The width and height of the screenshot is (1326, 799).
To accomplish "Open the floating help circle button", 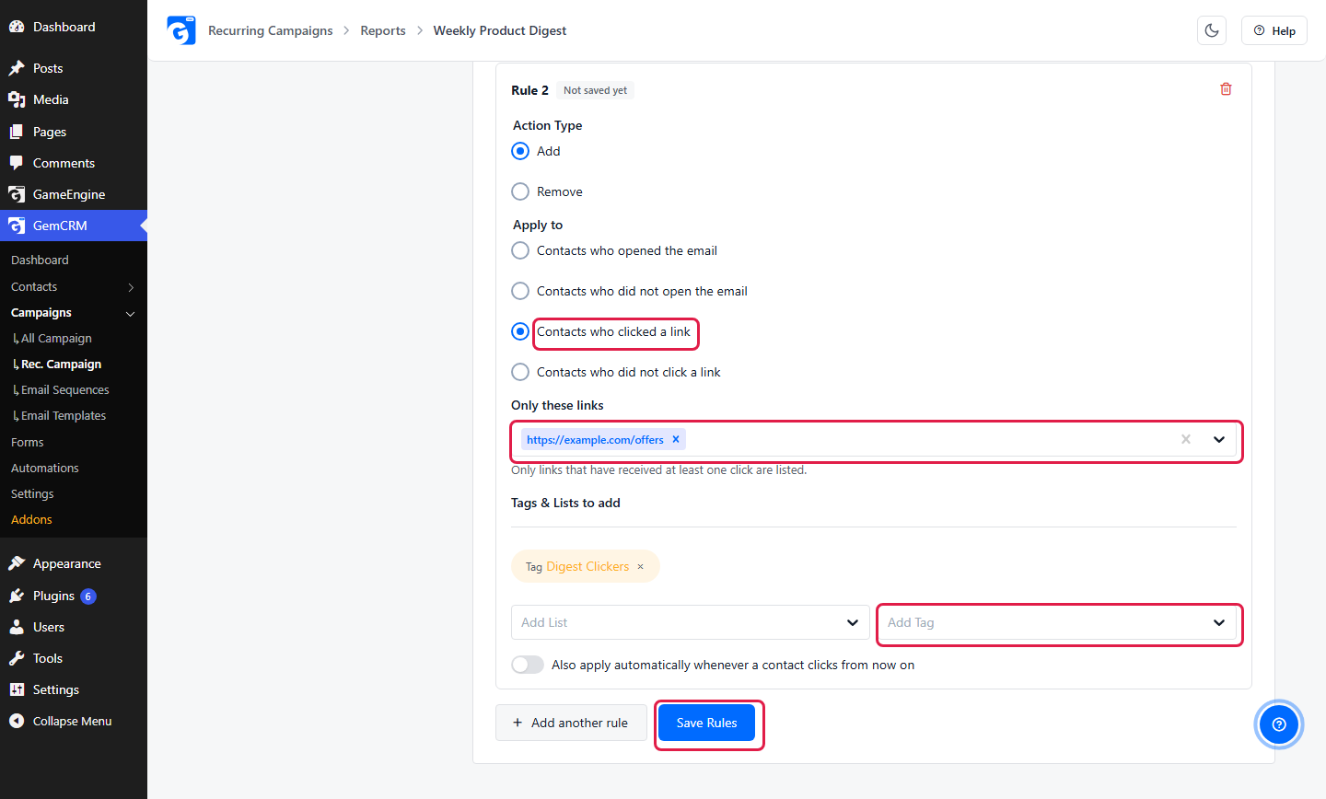I will pyautogui.click(x=1279, y=724).
